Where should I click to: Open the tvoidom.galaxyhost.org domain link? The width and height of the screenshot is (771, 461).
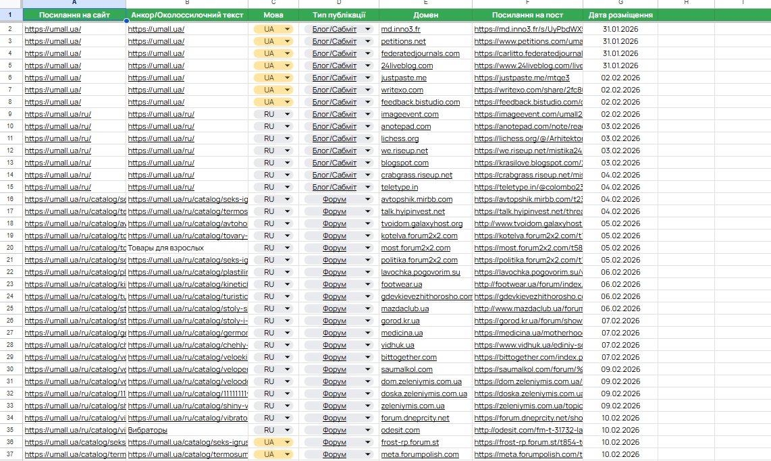[422, 223]
